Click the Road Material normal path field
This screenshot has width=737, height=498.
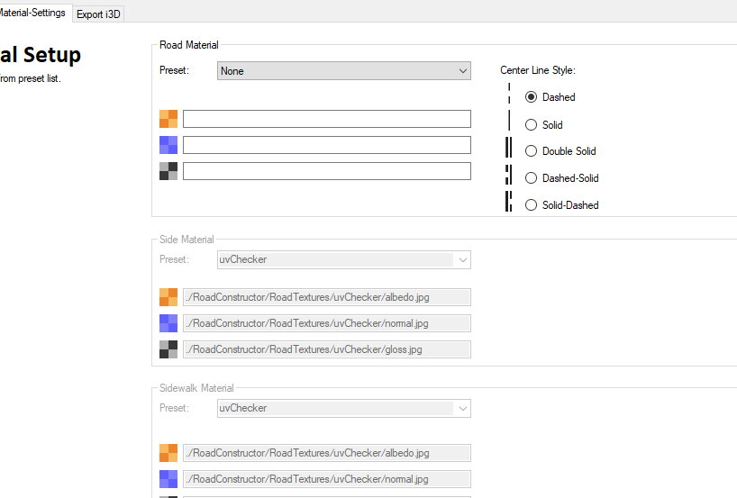(326, 145)
